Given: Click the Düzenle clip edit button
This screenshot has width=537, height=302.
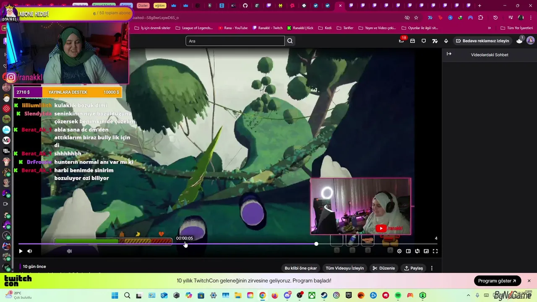Looking at the screenshot, I should (x=384, y=268).
